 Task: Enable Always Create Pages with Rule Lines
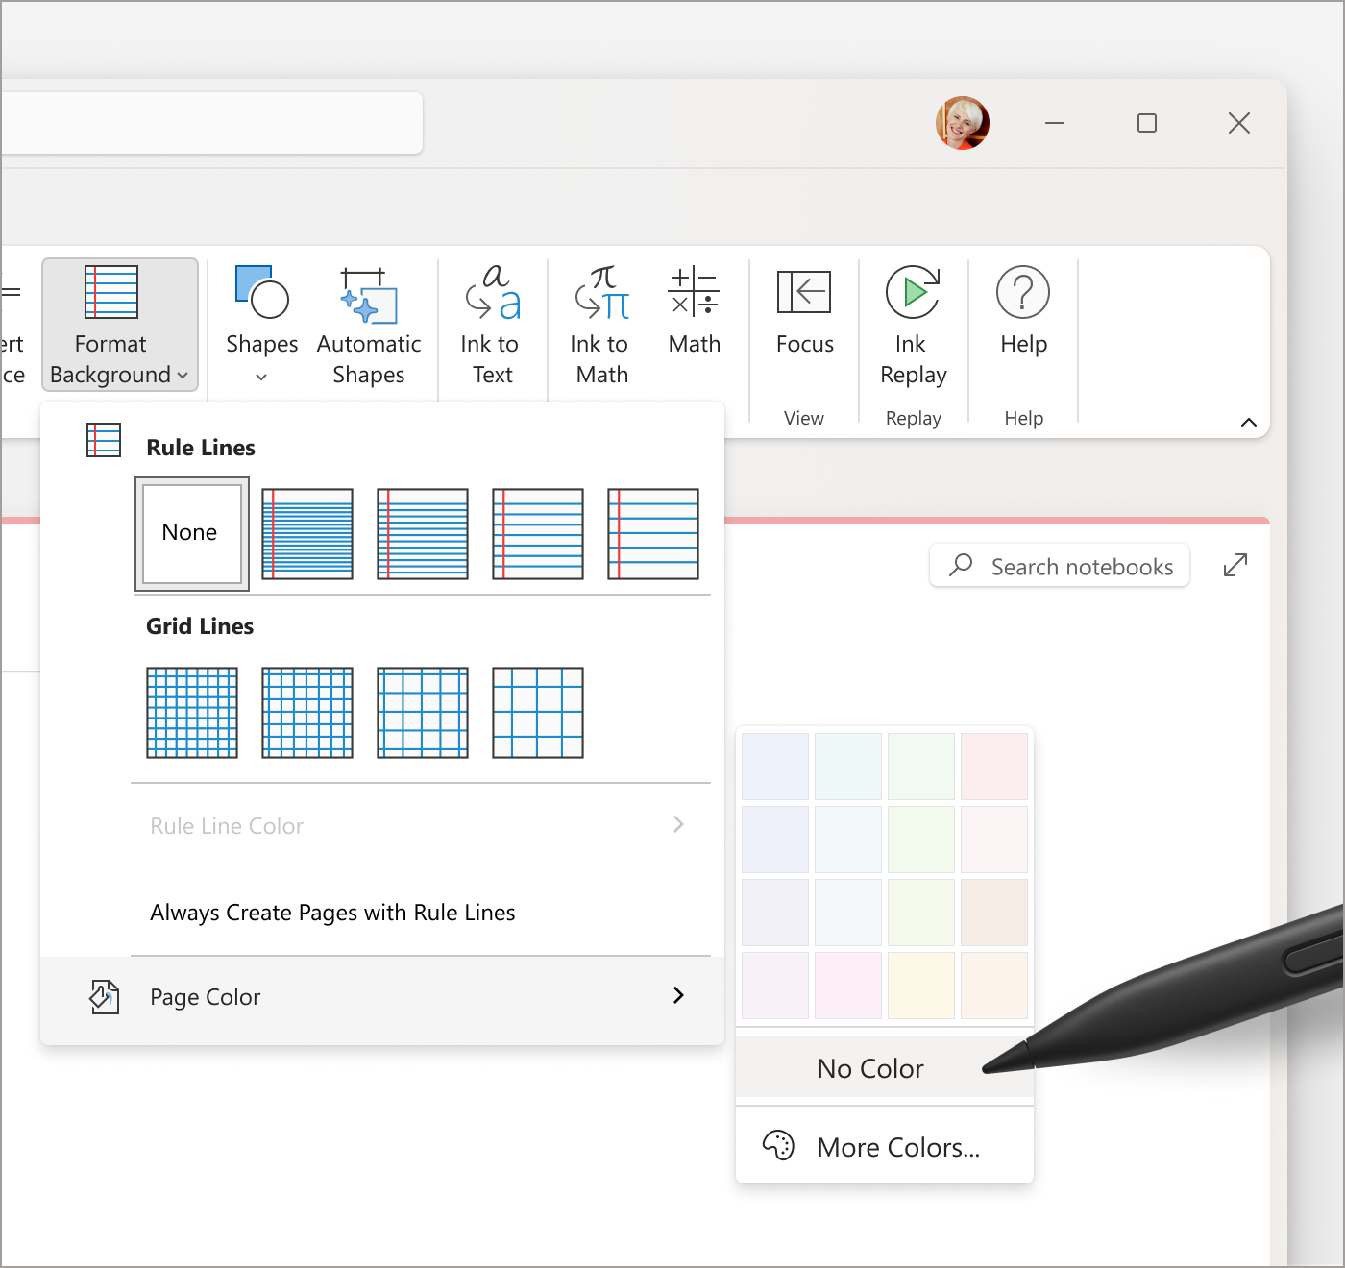coord(332,912)
